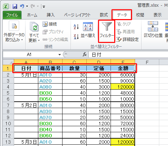Select the 5月1日 date cell
Screen dimensions: 168x146
pos(26,75)
